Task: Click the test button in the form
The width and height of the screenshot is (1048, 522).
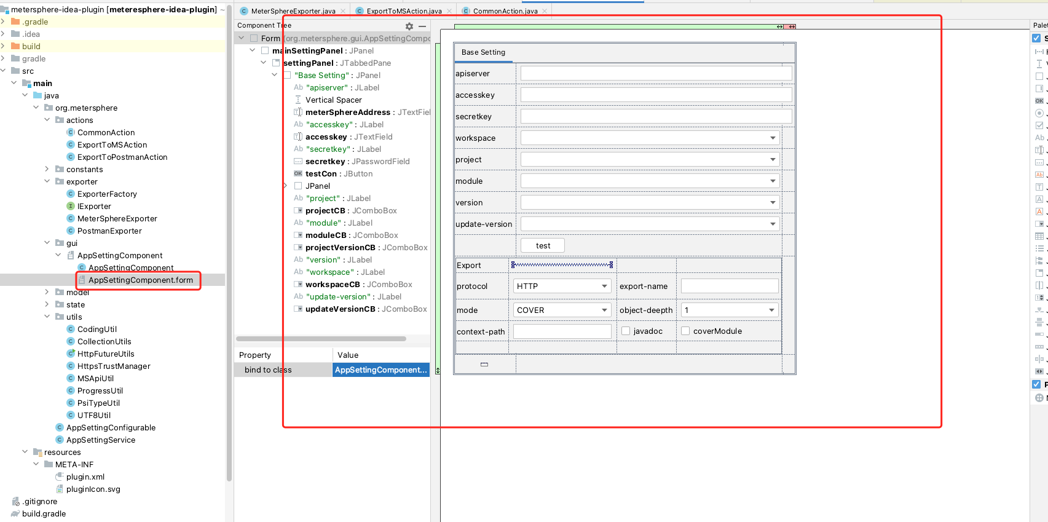Action: (x=543, y=245)
